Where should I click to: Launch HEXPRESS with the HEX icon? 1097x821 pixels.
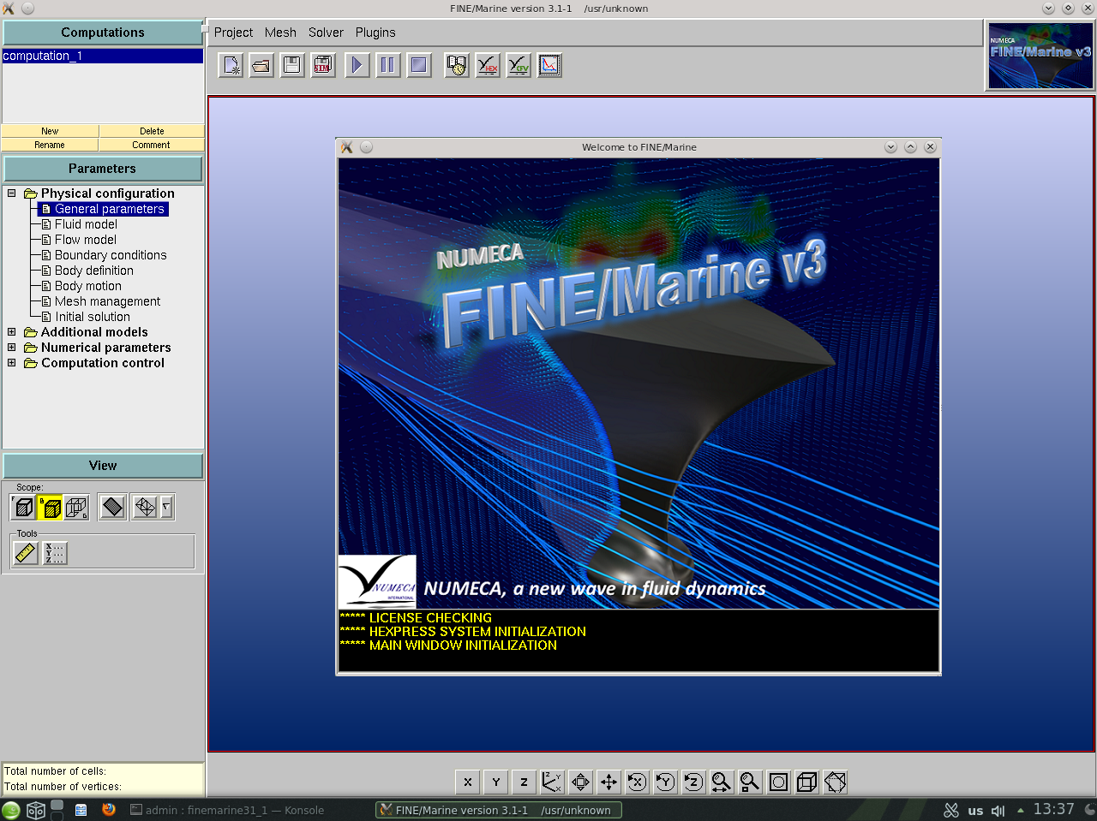(x=488, y=65)
